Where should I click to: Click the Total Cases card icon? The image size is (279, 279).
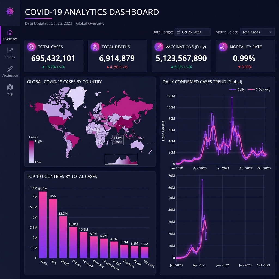click(31, 47)
